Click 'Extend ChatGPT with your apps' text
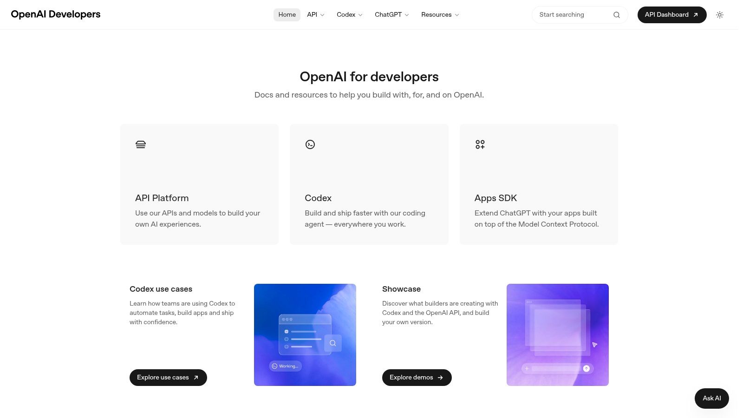 (x=536, y=219)
